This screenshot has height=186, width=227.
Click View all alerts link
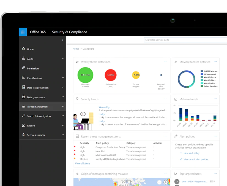tap(83, 163)
